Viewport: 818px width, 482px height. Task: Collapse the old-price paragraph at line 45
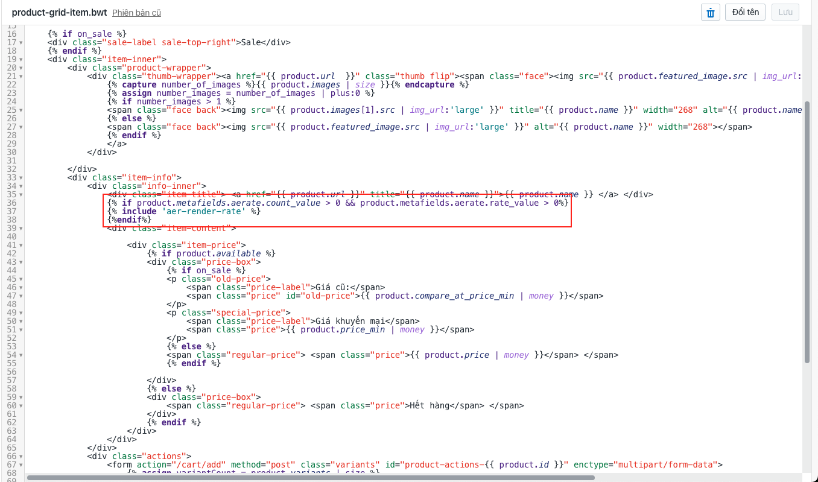[21, 279]
